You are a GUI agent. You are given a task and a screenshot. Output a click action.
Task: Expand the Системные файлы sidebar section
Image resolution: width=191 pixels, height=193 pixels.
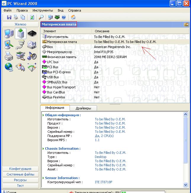click(x=20, y=174)
